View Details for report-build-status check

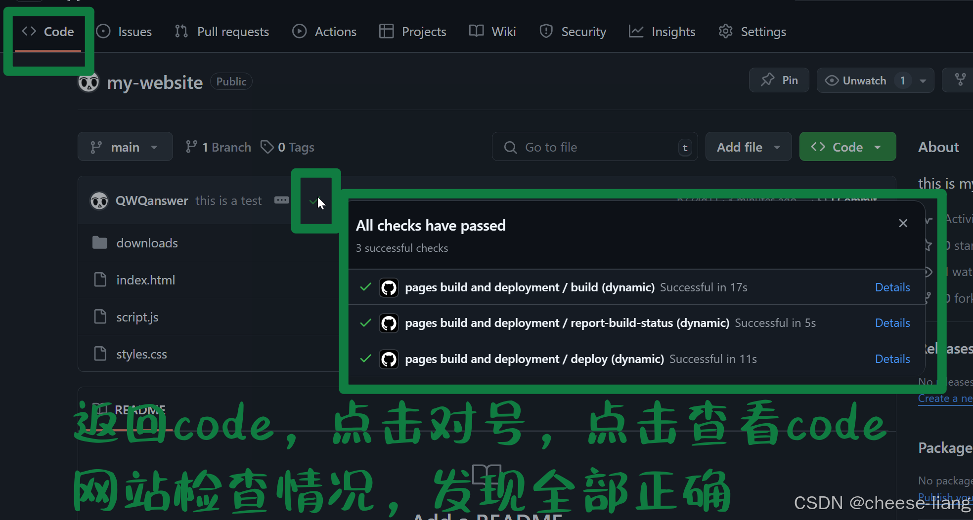pyautogui.click(x=892, y=323)
